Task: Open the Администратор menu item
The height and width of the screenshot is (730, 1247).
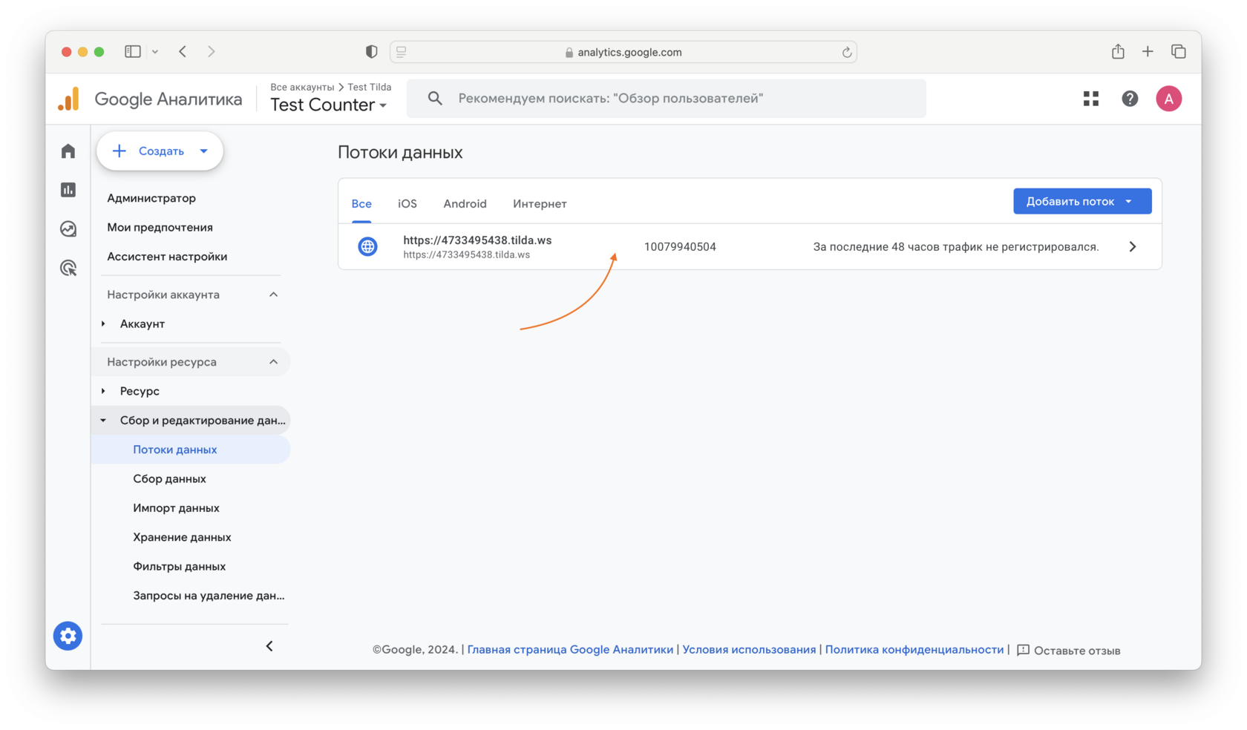Action: 151,198
